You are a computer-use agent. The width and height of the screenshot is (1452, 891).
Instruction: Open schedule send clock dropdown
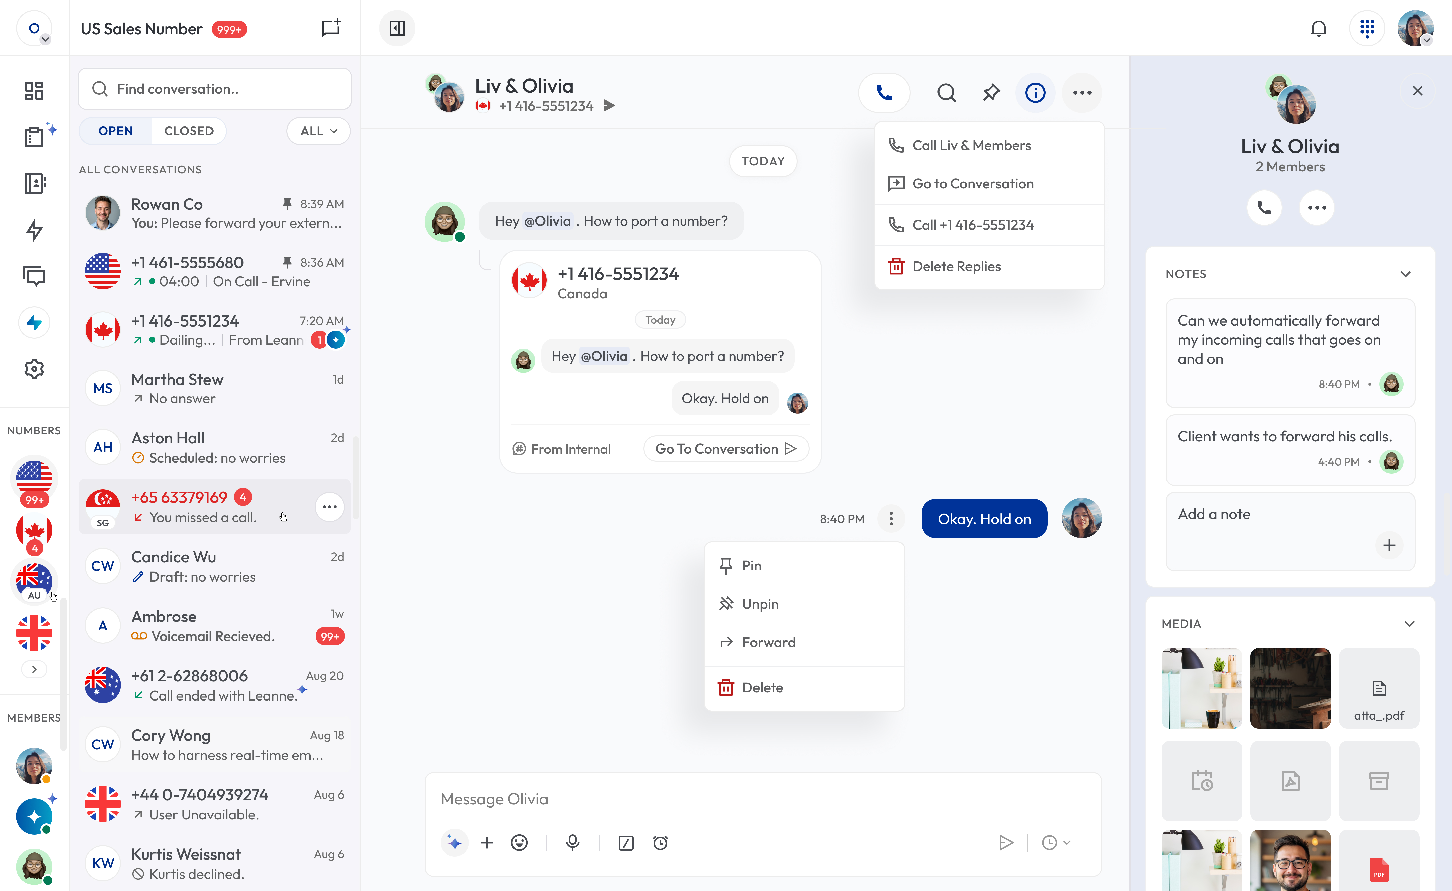coord(1056,843)
